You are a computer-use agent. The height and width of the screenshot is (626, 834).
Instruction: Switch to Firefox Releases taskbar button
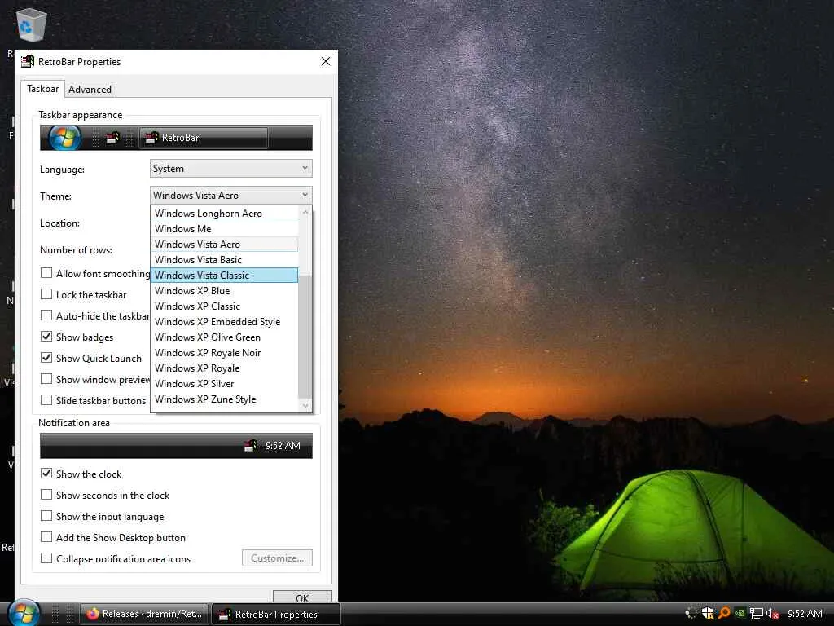pyautogui.click(x=143, y=615)
